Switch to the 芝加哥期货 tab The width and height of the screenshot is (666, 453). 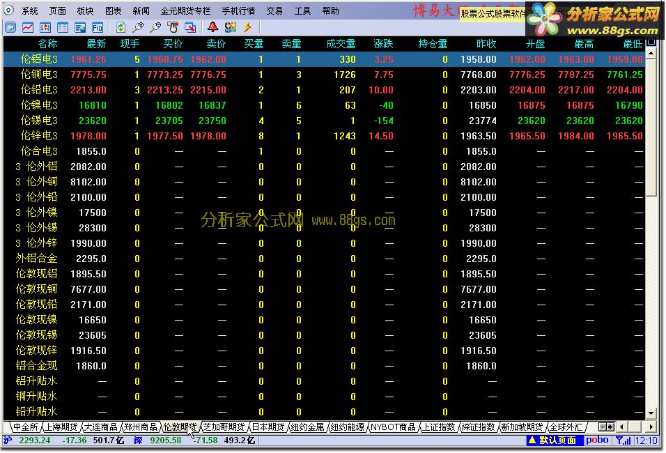224,427
